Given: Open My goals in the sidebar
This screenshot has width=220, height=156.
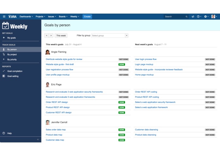Looking at the screenshot, I should 11,38.
